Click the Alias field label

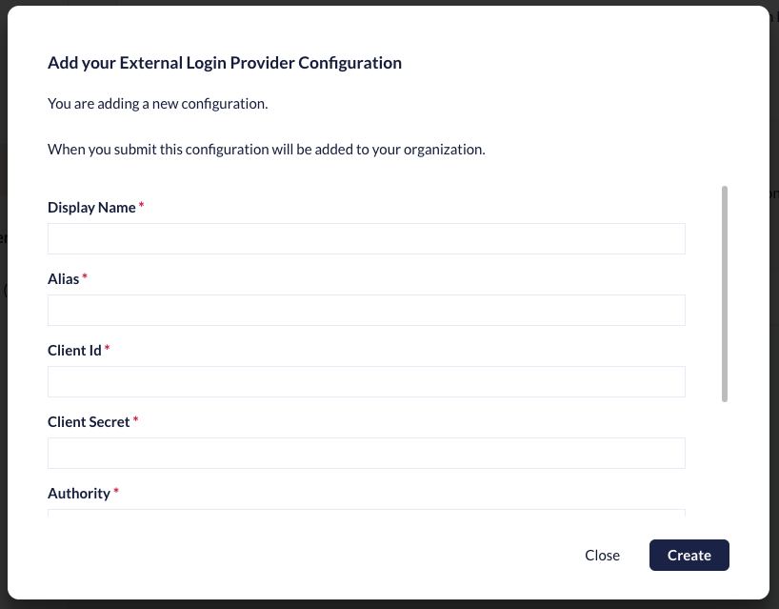[x=64, y=279]
